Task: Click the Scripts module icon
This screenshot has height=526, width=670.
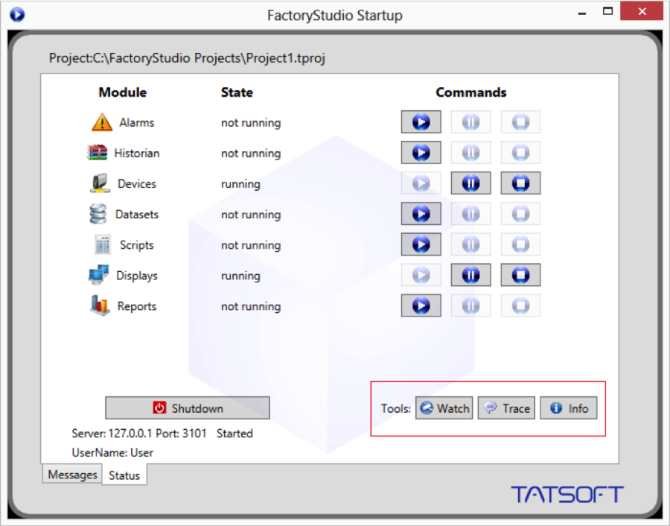Action: point(102,245)
